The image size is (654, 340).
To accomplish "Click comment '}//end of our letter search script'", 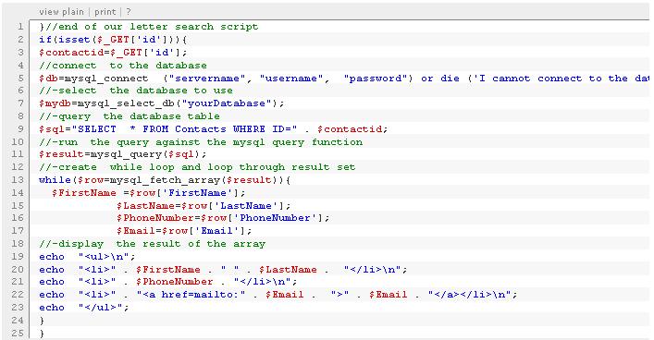I will point(149,27).
